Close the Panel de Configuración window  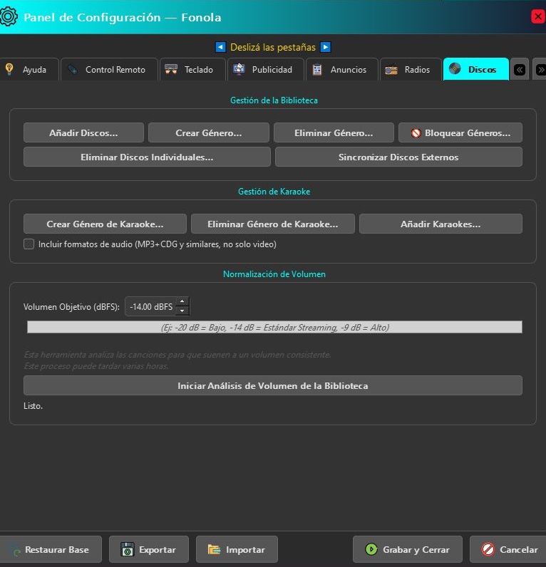pyautogui.click(x=538, y=16)
